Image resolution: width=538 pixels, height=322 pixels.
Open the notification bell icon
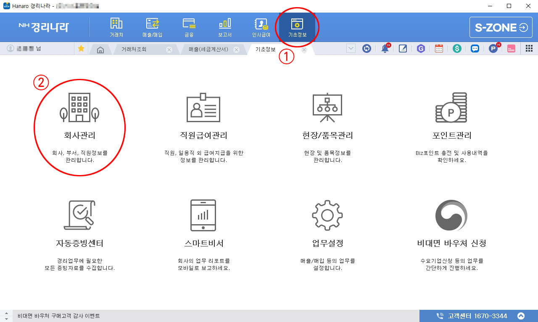click(x=385, y=48)
